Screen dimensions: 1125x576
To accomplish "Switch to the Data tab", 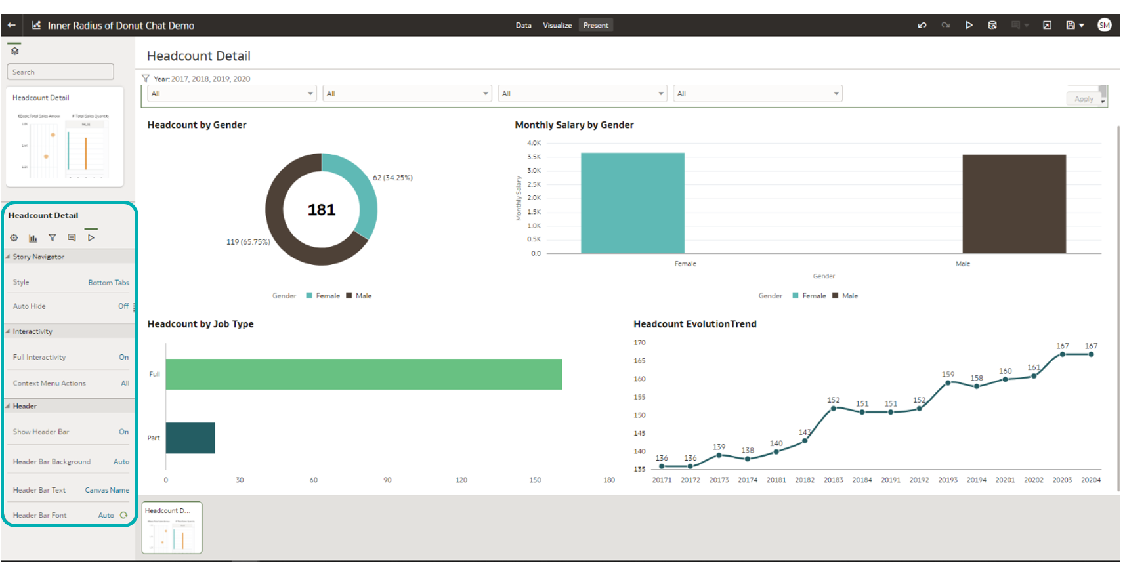I will (x=523, y=26).
